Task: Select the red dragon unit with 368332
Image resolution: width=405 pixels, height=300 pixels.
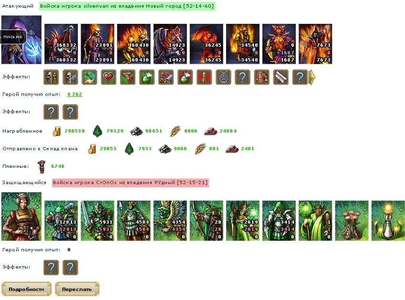Action: 61,44
